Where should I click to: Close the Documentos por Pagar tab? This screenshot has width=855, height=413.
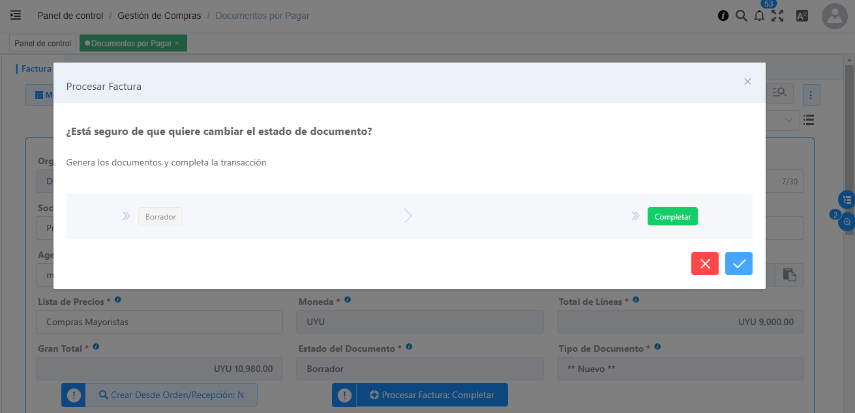(x=177, y=44)
